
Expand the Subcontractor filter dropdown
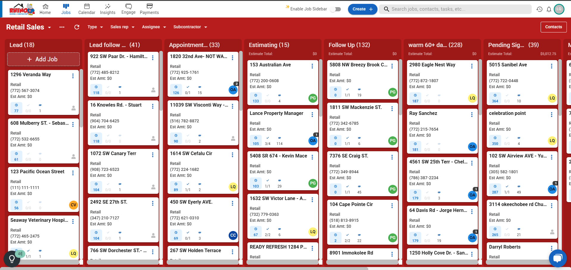pos(190,27)
